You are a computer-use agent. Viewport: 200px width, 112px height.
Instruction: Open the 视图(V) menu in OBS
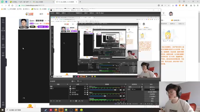(64, 13)
